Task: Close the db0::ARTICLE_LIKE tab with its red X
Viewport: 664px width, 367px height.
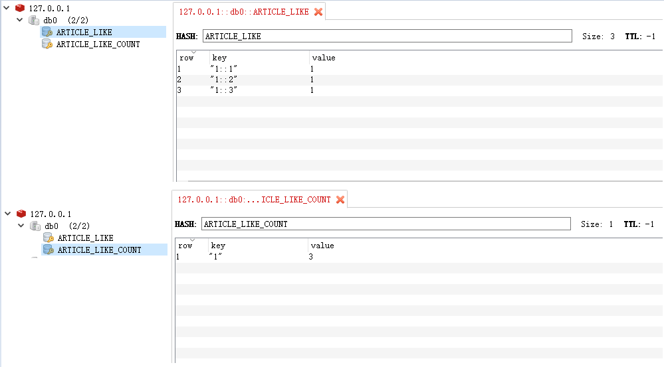Action: (318, 12)
